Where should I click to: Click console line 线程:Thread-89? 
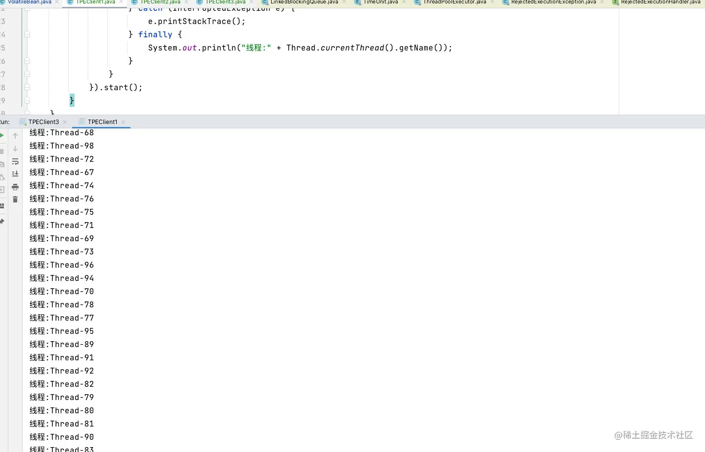click(x=62, y=344)
